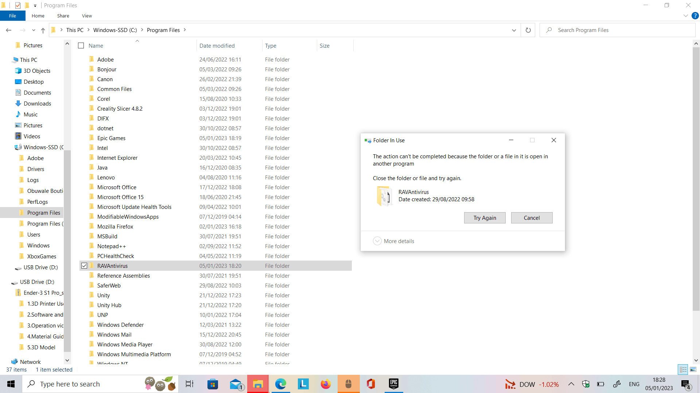Open the Share ribbon tab
The width and height of the screenshot is (700, 393).
[x=63, y=16]
